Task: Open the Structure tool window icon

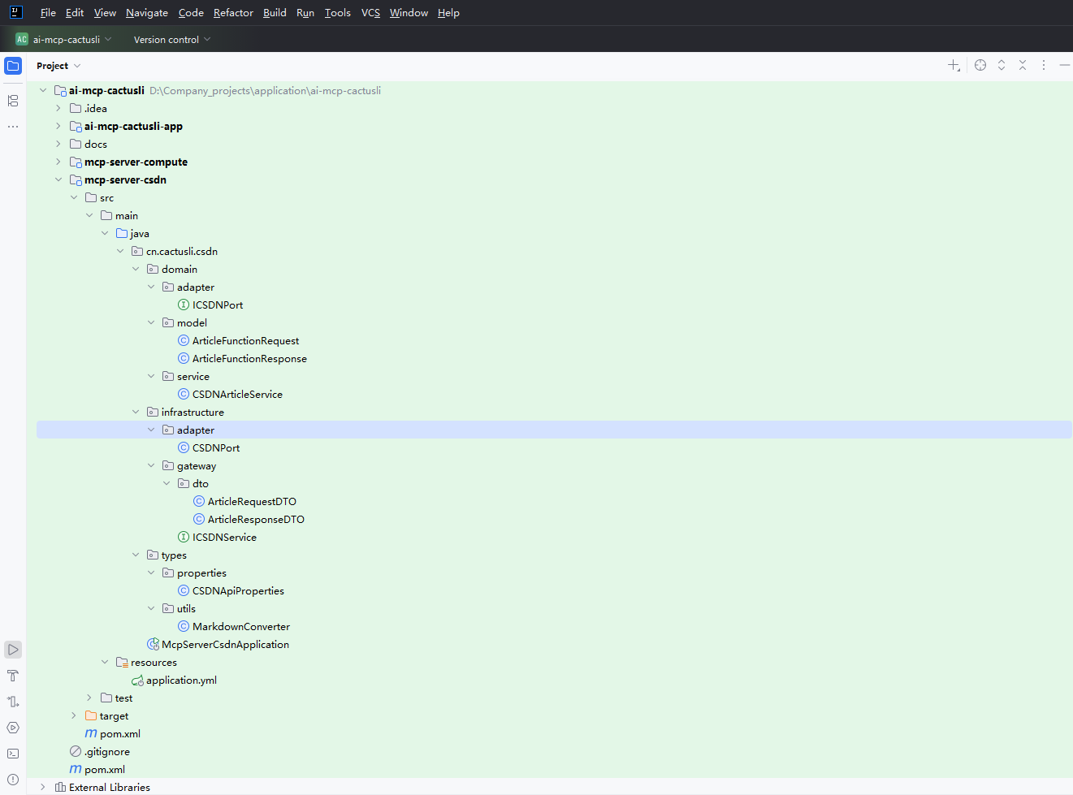Action: pos(13,101)
